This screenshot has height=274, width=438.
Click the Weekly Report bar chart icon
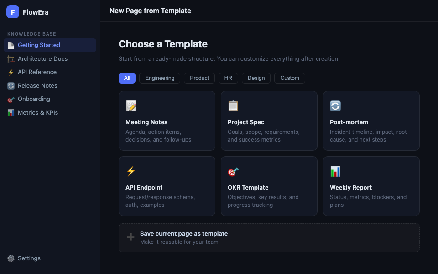335,171
